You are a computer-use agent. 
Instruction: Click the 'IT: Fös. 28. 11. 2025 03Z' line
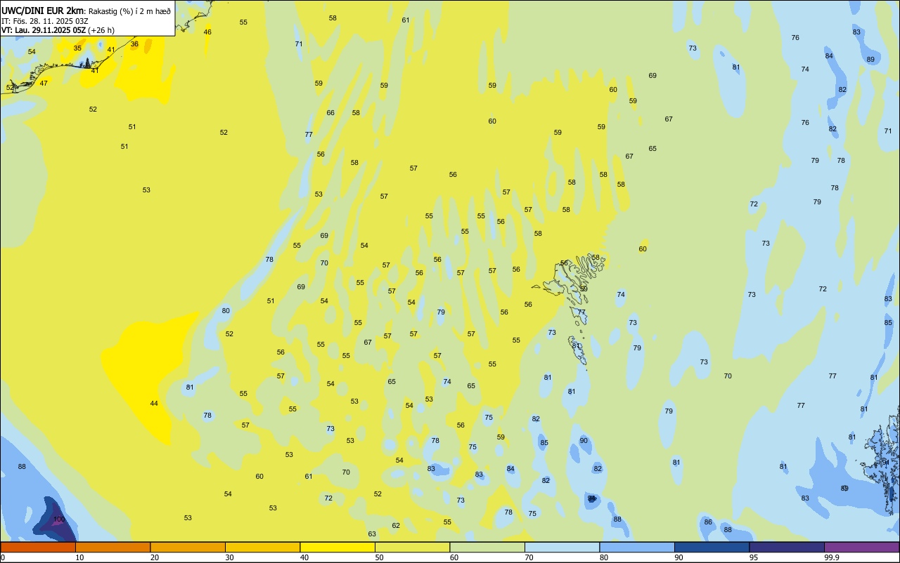[x=45, y=20]
